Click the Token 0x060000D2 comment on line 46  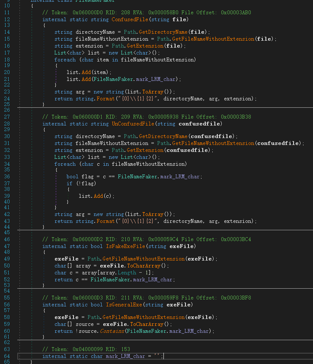[x=147, y=239]
